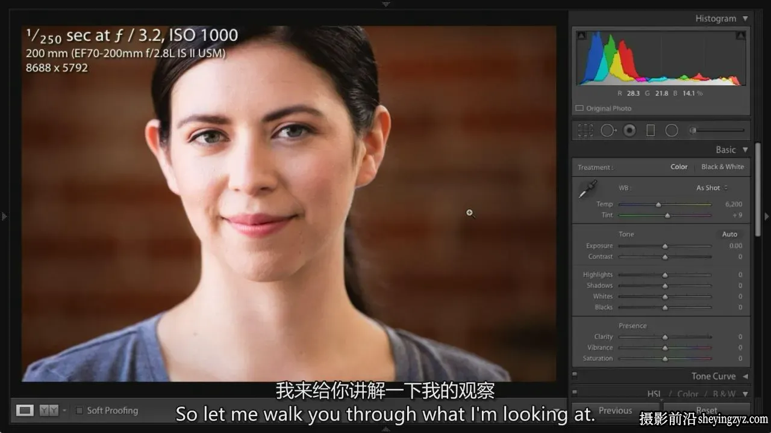The width and height of the screenshot is (771, 433).
Task: Click the Temp value 6,200 field
Action: 733,204
